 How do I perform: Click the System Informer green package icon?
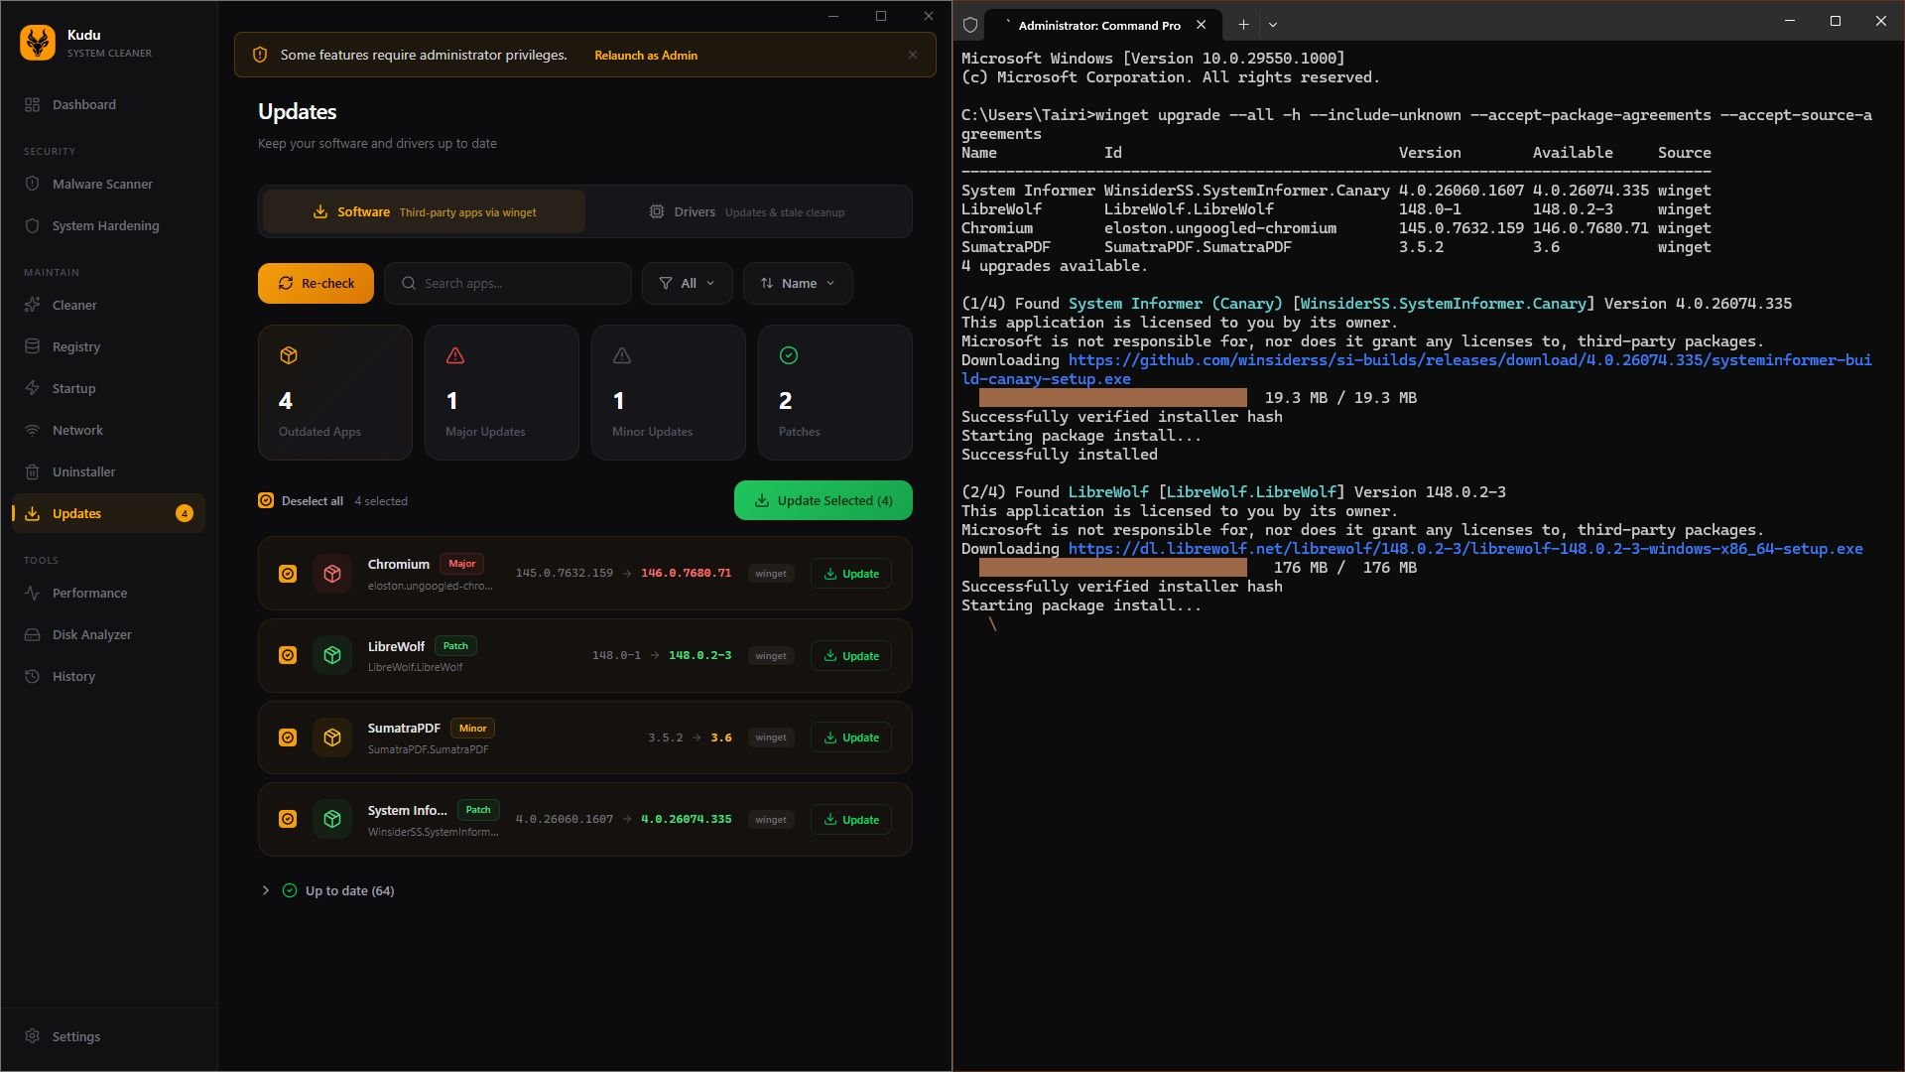pos(332,819)
